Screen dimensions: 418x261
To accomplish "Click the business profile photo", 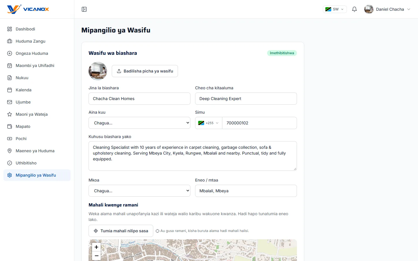I will (x=98, y=71).
